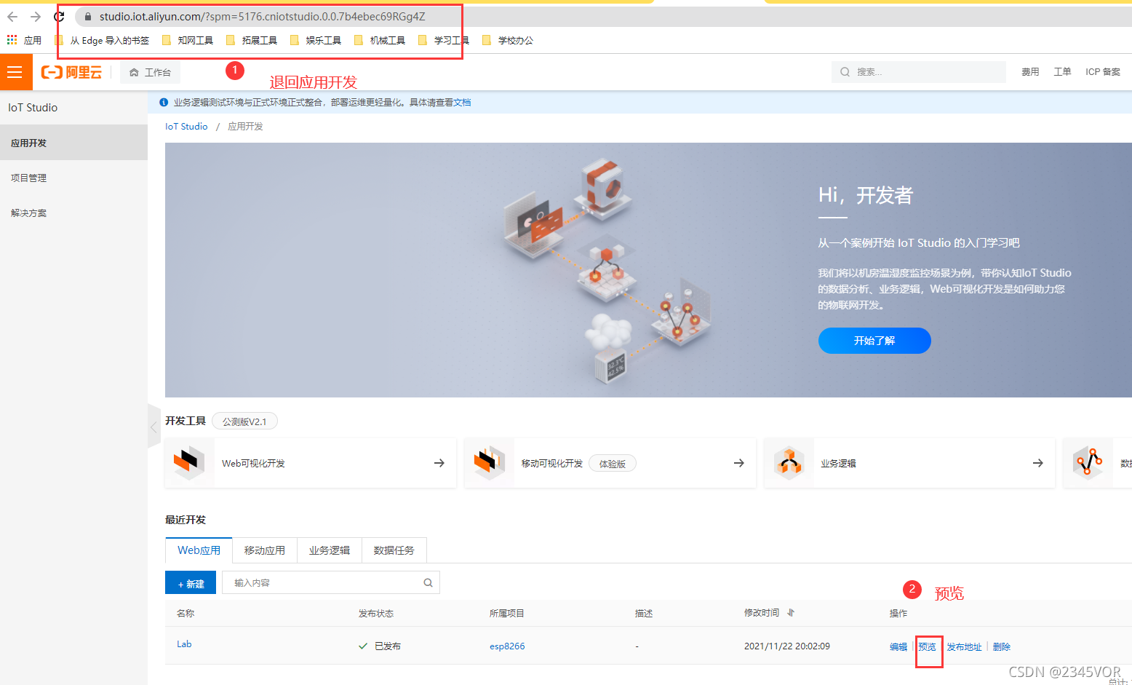
Task: Open ICP 备案 in the top bar
Action: tap(1103, 72)
